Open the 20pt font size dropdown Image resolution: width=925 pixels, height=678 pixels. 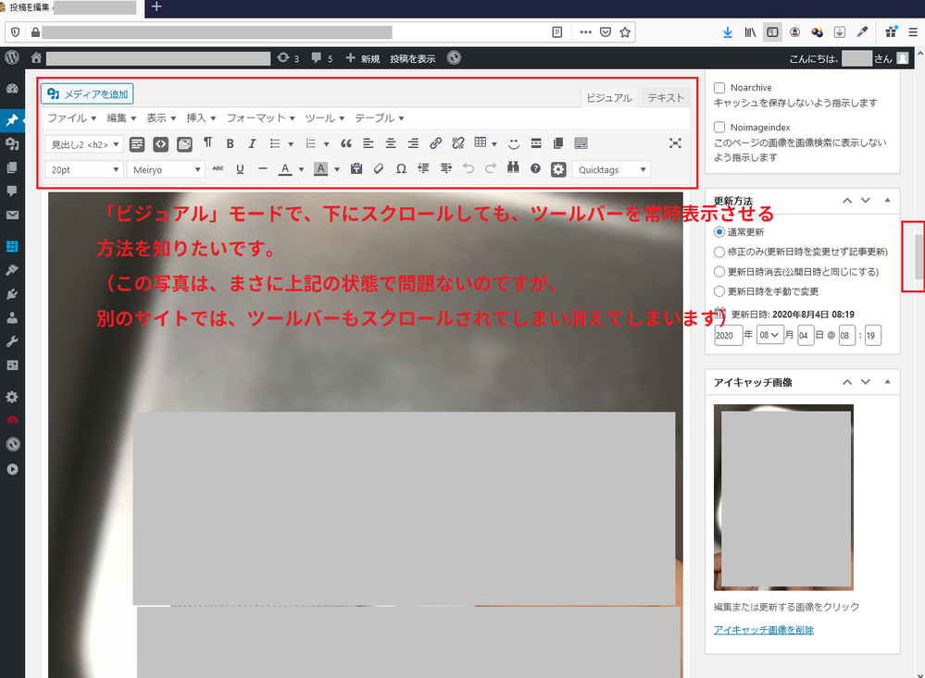point(84,169)
